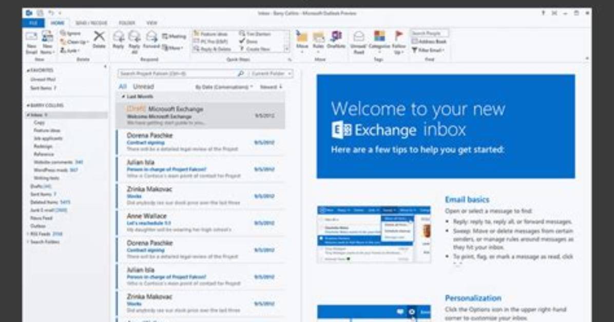Open the Unread Mail favorite
This screenshot has width=614, height=322.
pyautogui.click(x=43, y=79)
